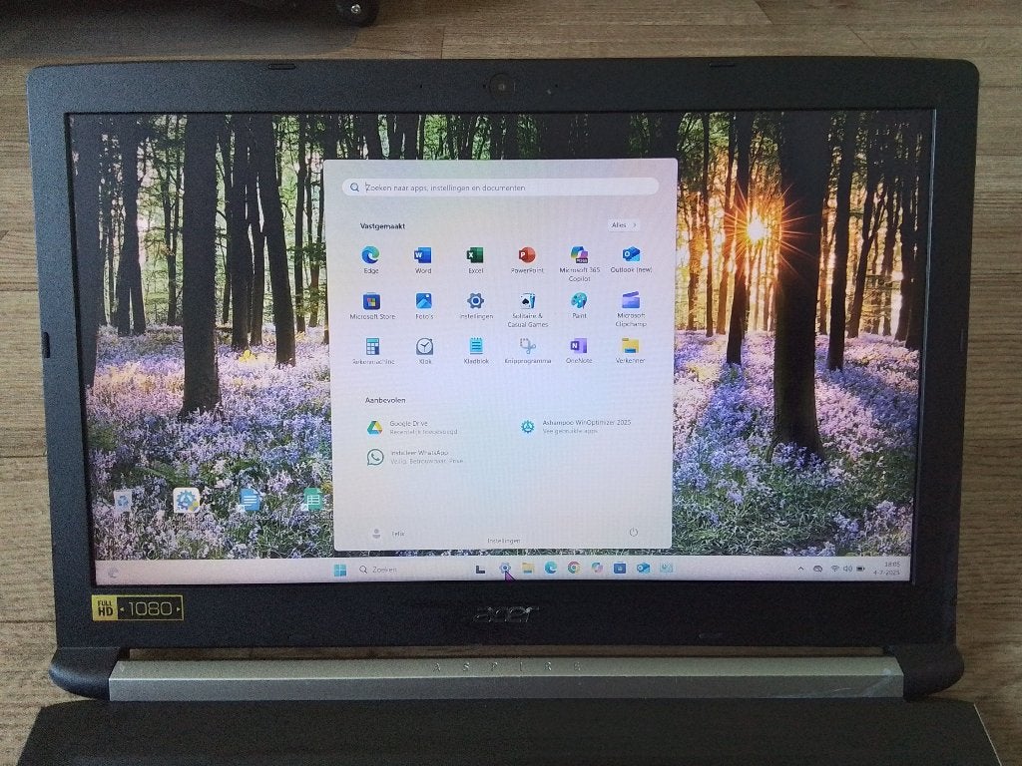The image size is (1022, 766).
Task: Open the Foto's app
Action: [423, 305]
